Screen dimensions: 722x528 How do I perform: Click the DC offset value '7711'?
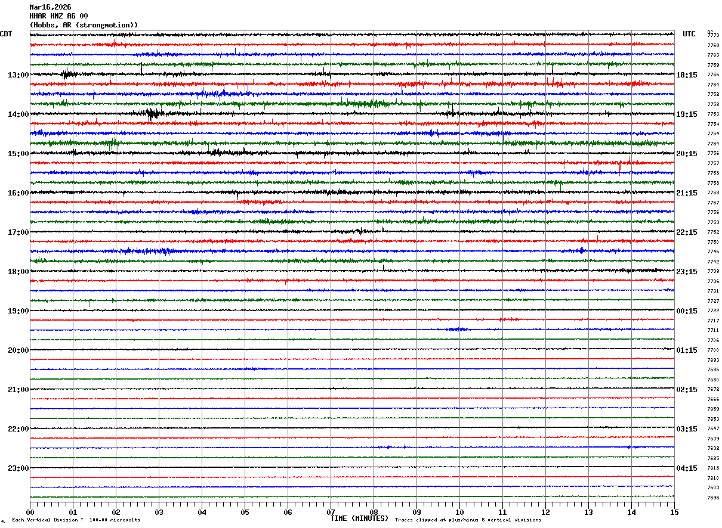coord(713,330)
